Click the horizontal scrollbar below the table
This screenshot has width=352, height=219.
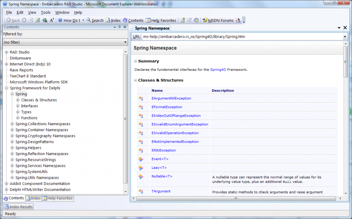click(x=235, y=198)
